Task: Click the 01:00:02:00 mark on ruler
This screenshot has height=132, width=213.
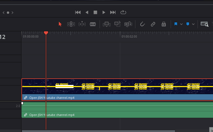Action: (x=129, y=36)
